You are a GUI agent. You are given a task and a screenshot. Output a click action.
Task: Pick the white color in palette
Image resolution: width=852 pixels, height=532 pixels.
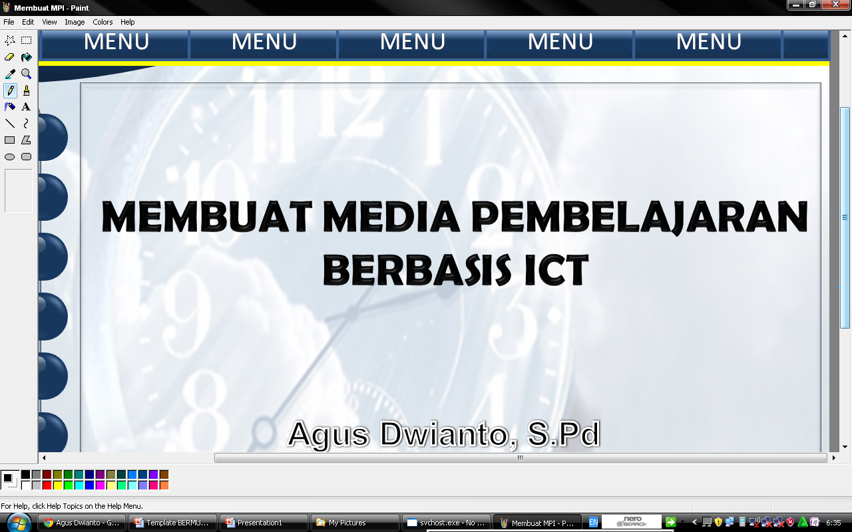(x=25, y=485)
